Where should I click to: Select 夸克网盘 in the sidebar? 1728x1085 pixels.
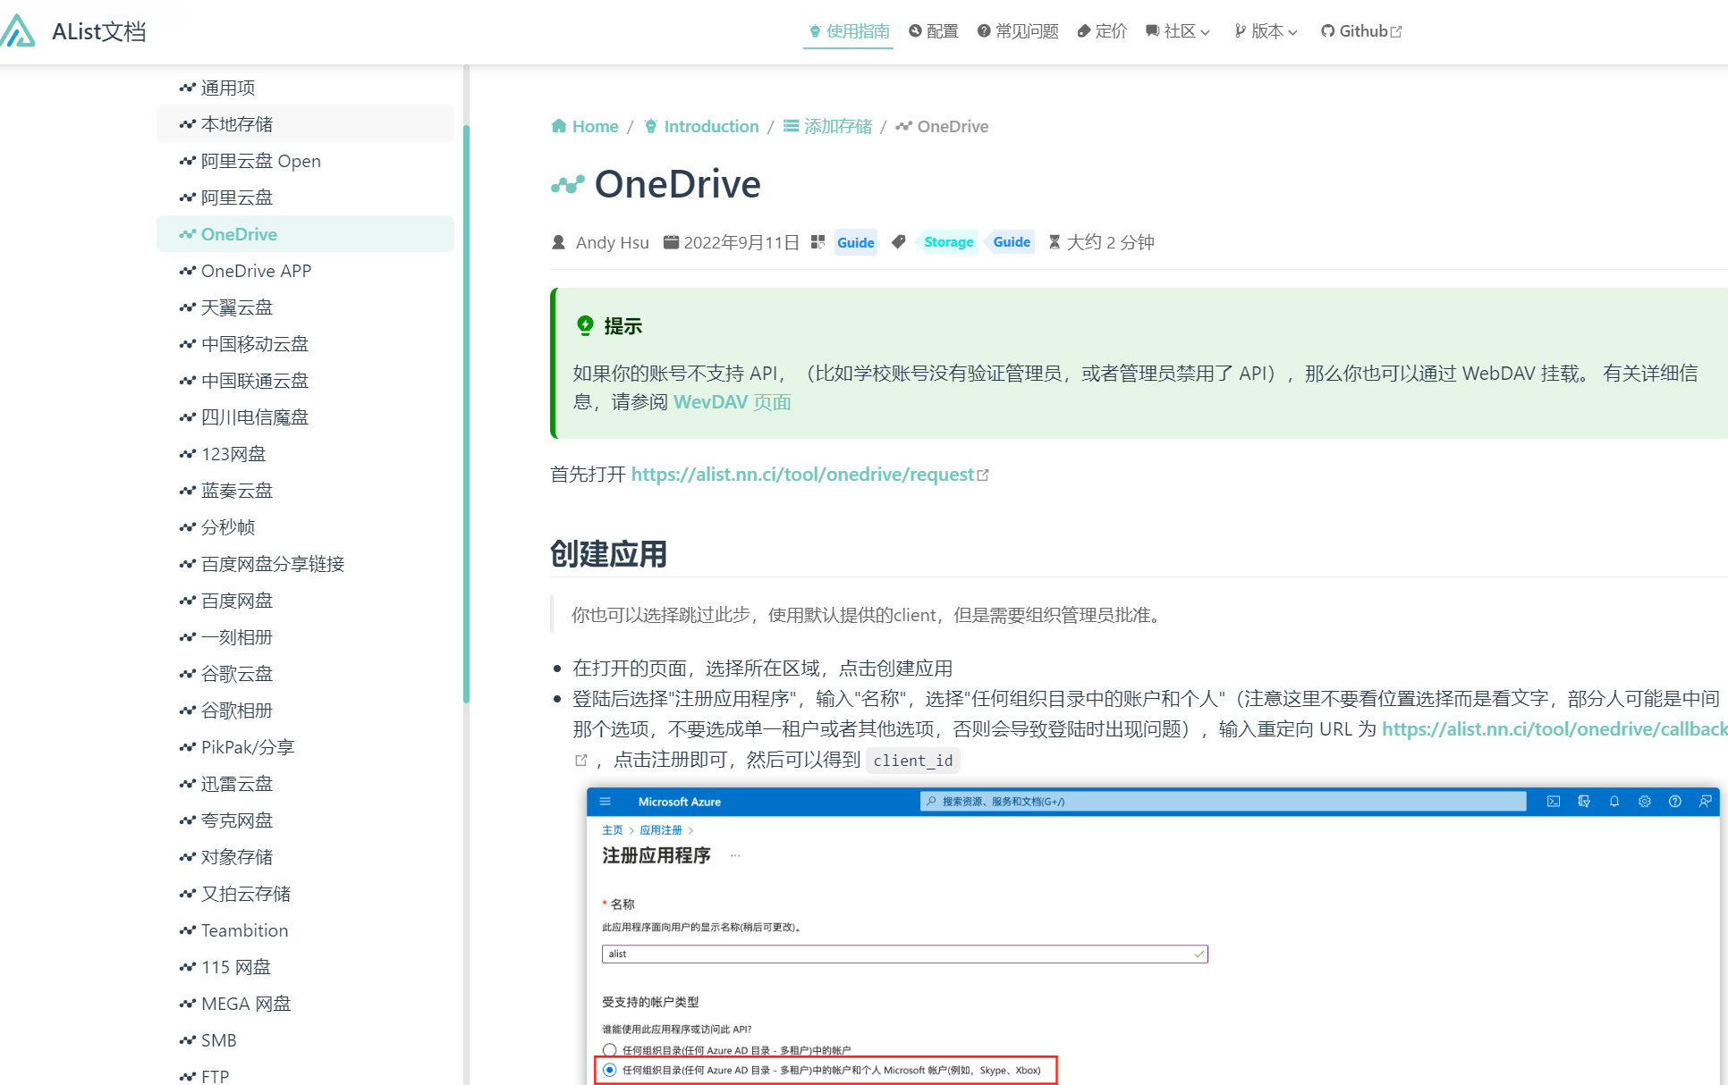point(305,820)
